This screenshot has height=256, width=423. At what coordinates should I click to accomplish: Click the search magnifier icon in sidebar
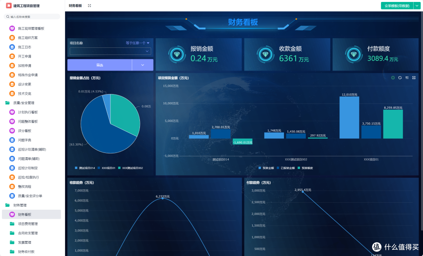(8, 17)
